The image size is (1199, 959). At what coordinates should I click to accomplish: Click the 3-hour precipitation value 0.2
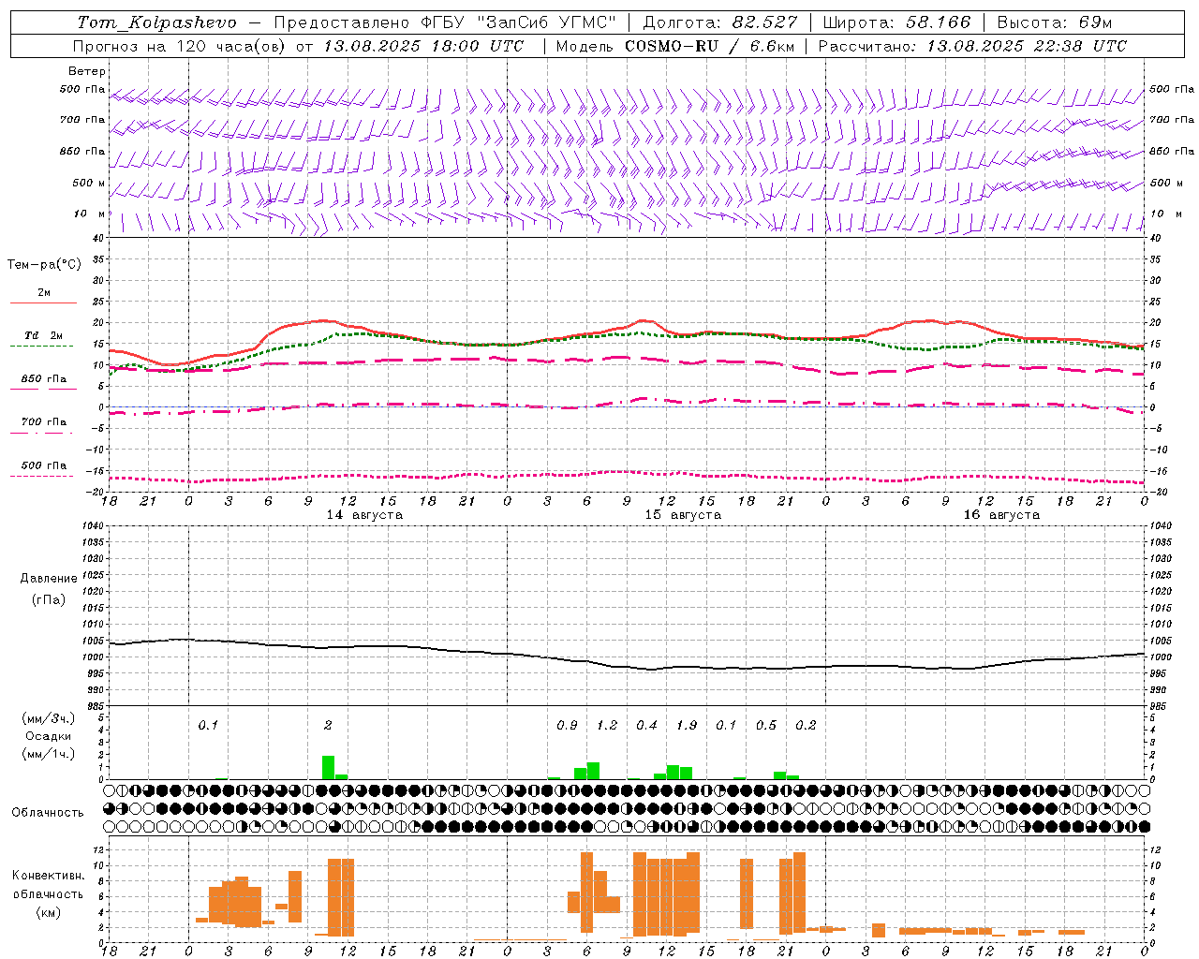click(x=806, y=726)
